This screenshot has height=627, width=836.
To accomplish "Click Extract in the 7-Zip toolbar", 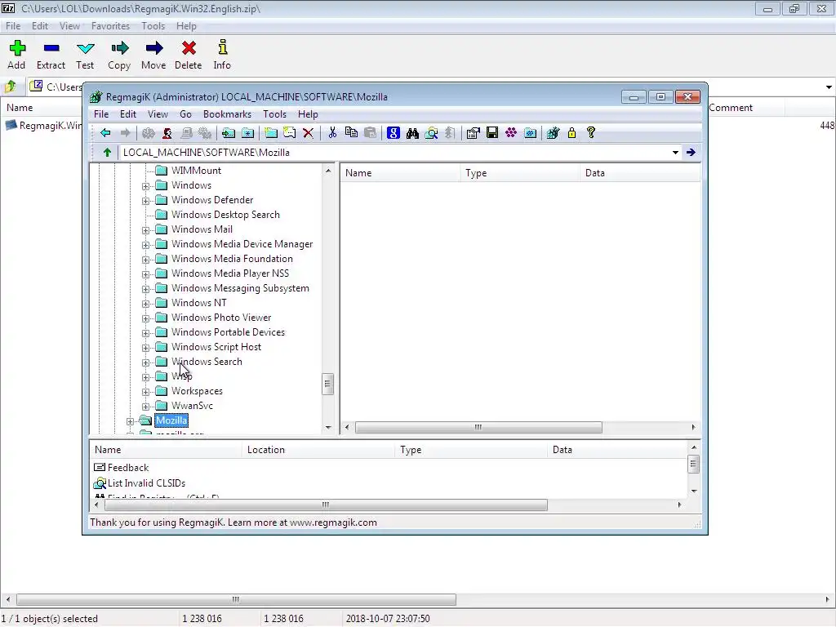I will point(51,55).
